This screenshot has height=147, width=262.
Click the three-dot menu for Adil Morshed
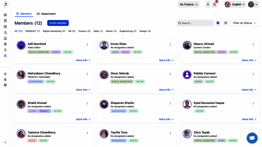[87, 44]
